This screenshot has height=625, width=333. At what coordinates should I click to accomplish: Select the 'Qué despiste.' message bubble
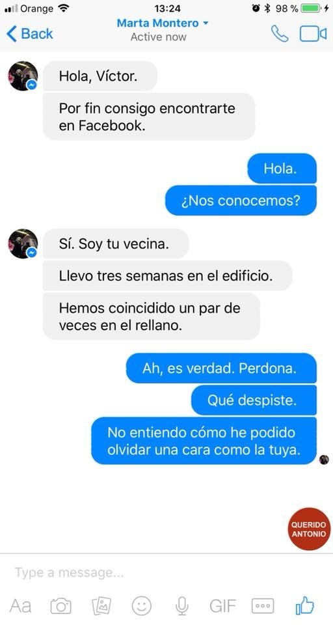point(254,400)
